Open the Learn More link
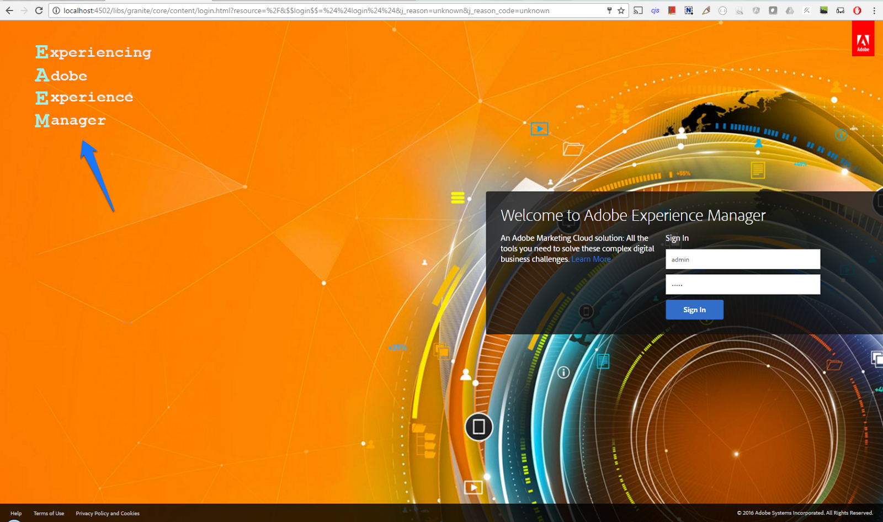The image size is (883, 522). click(x=591, y=259)
